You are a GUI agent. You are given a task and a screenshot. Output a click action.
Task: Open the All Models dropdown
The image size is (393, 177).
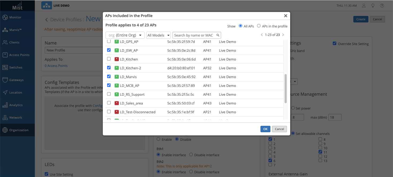coord(158,35)
